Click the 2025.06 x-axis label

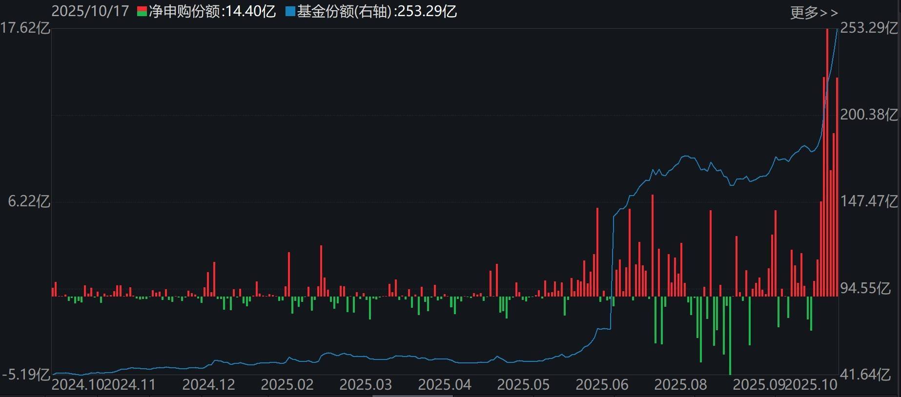coord(602,384)
